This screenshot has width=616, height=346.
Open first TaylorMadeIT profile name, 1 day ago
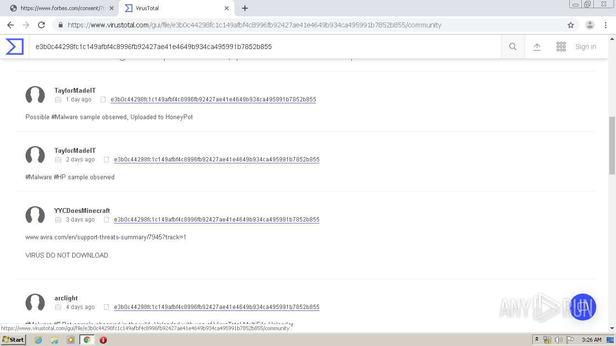[75, 90]
